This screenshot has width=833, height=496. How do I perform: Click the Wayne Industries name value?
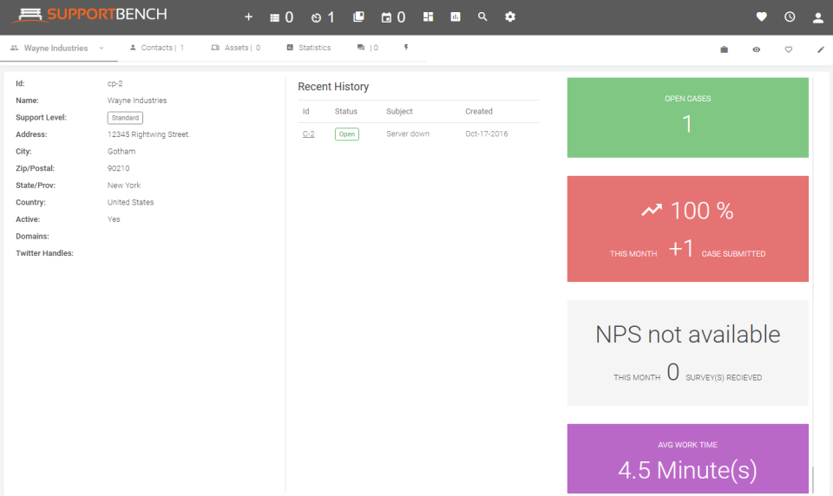137,101
